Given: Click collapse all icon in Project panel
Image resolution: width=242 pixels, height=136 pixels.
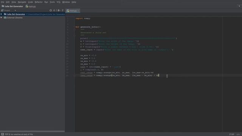Looking at the screenshot, I should coord(54,10).
